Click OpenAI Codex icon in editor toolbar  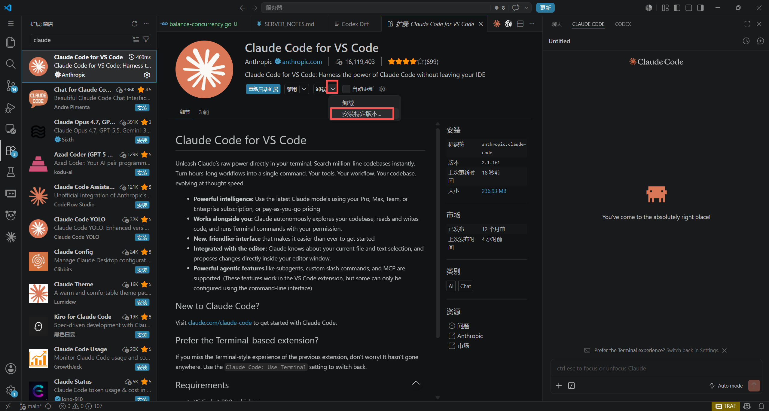click(508, 24)
